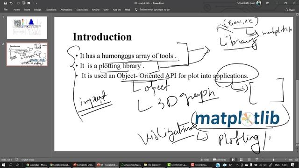Image resolution: width=299 pixels, height=168 pixels.
Task: Open TechSmith Camtasia taskbar item
Action: 178,165
